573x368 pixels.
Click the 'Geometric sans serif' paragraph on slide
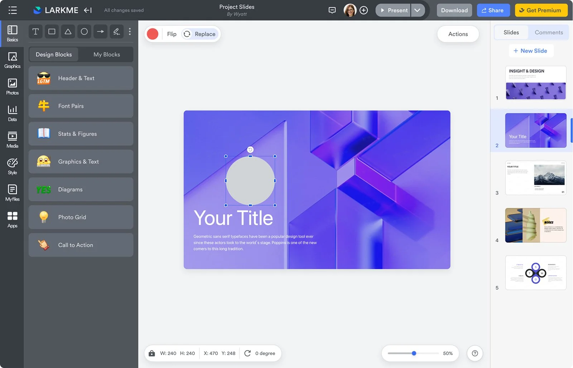[255, 243]
